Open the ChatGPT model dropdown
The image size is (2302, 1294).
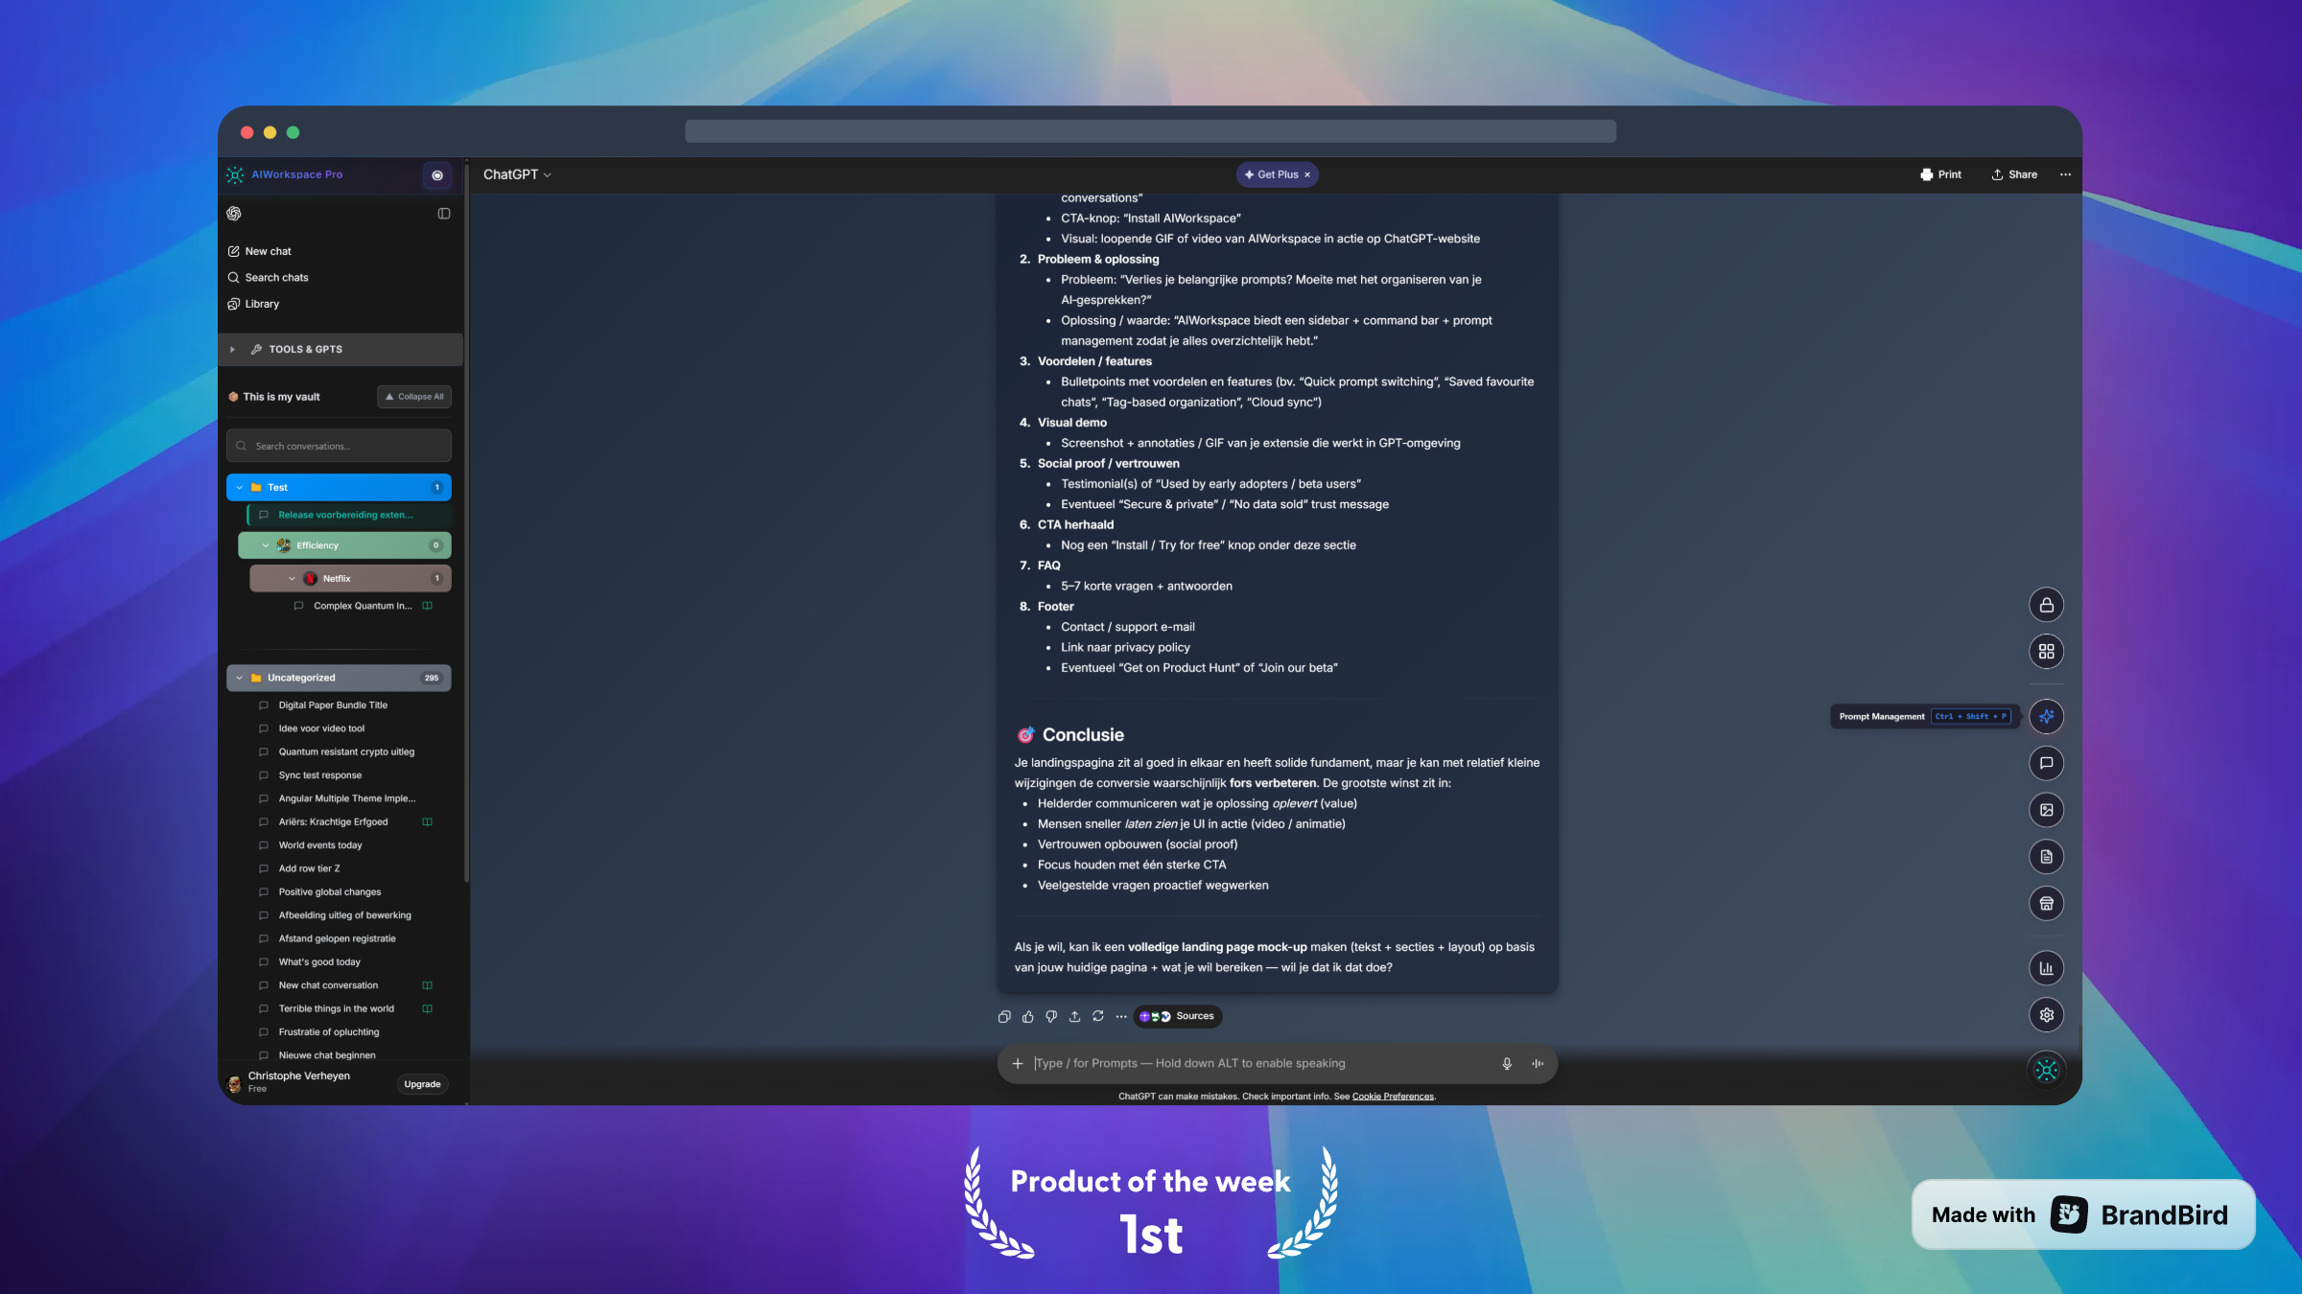[x=518, y=174]
